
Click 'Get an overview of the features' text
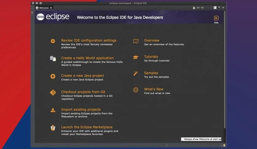(x=164, y=44)
